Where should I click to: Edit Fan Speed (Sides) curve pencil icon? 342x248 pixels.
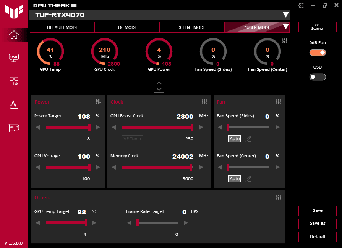[x=248, y=139]
